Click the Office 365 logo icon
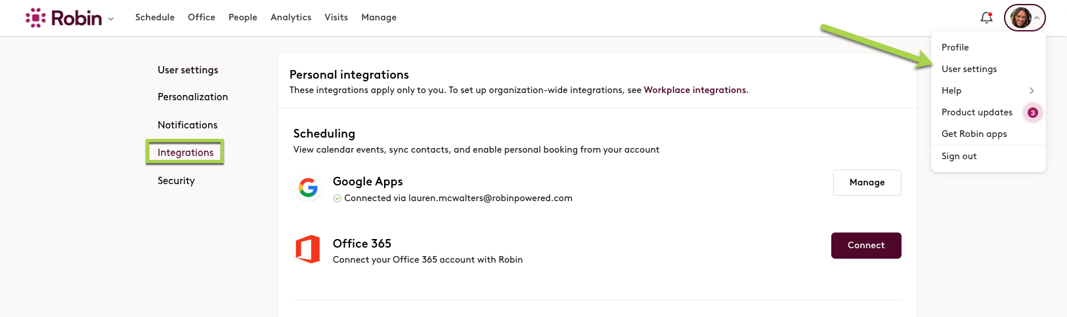Screen dimensions: 1067x317 point(308,249)
